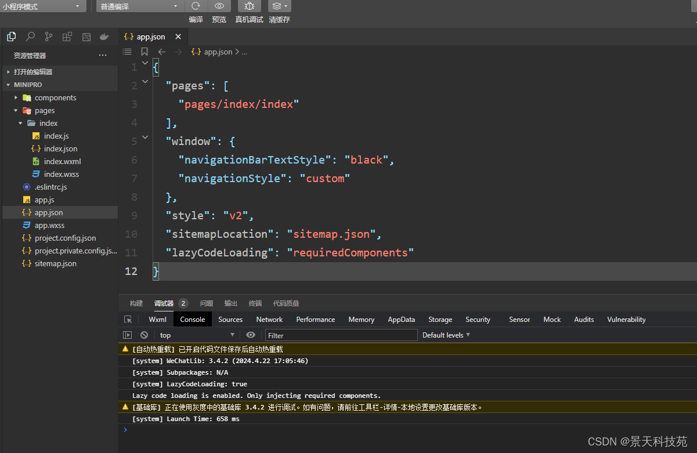Open the top context selector dropdown
This screenshot has height=453, width=697.
(x=197, y=335)
